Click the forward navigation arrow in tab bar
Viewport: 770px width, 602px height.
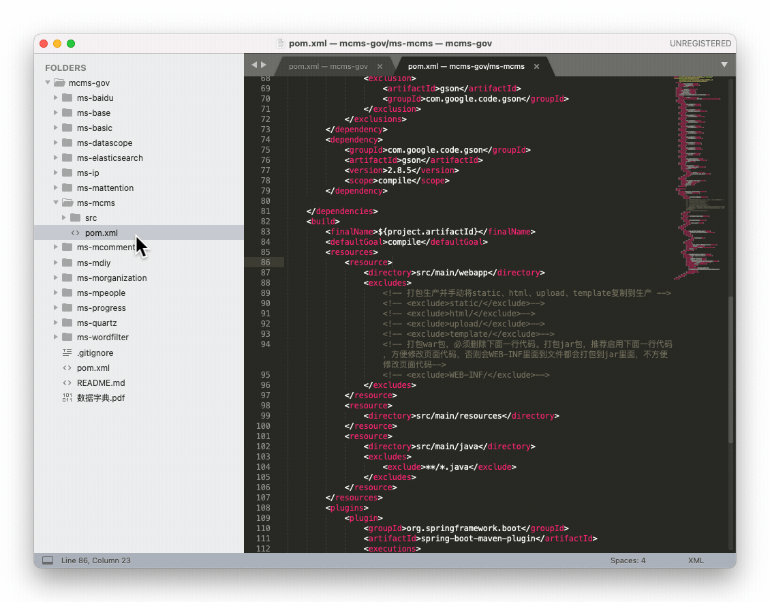(264, 65)
